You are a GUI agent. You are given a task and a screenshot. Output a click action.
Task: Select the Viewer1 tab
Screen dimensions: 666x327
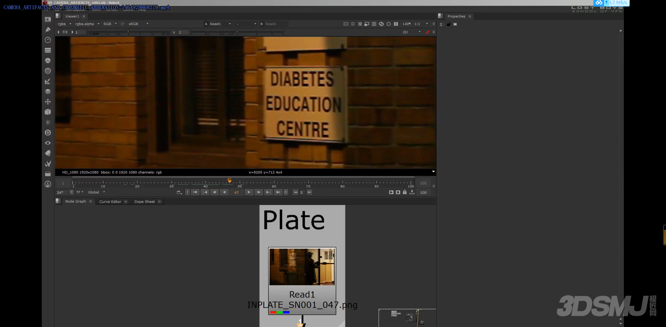pos(72,16)
